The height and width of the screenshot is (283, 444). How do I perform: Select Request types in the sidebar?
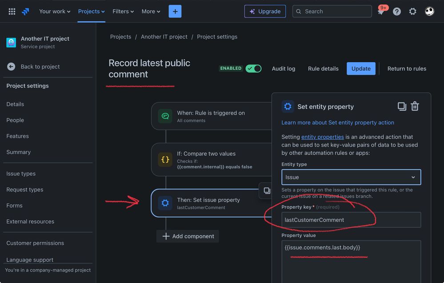point(25,190)
